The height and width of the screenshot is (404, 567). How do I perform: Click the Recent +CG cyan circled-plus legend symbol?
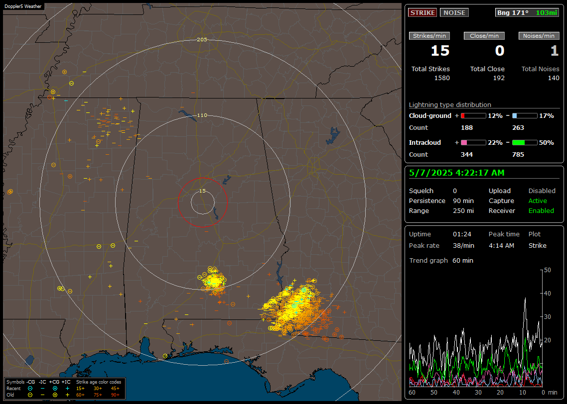point(55,389)
